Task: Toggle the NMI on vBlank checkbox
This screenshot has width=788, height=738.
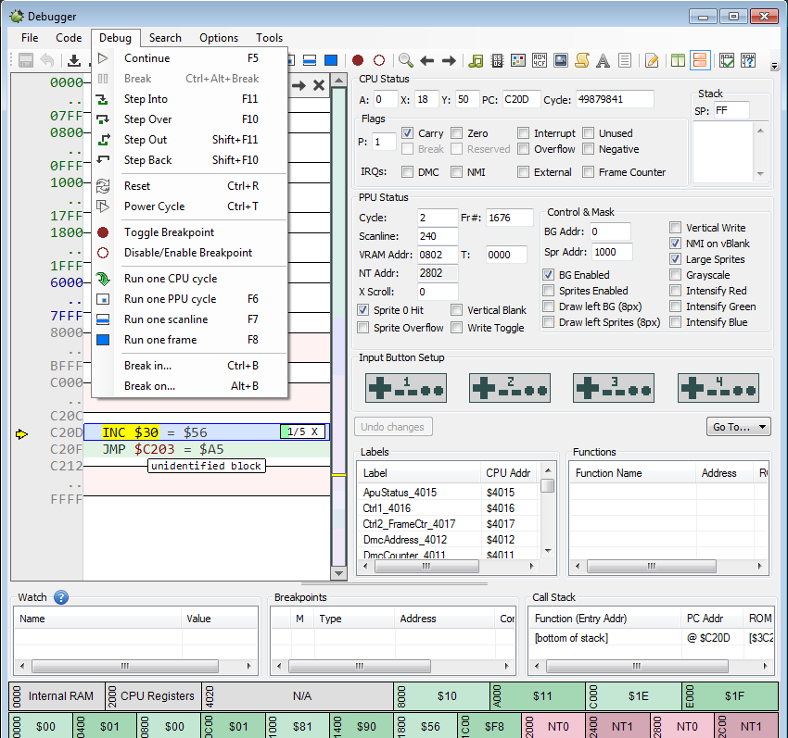Action: click(x=676, y=244)
